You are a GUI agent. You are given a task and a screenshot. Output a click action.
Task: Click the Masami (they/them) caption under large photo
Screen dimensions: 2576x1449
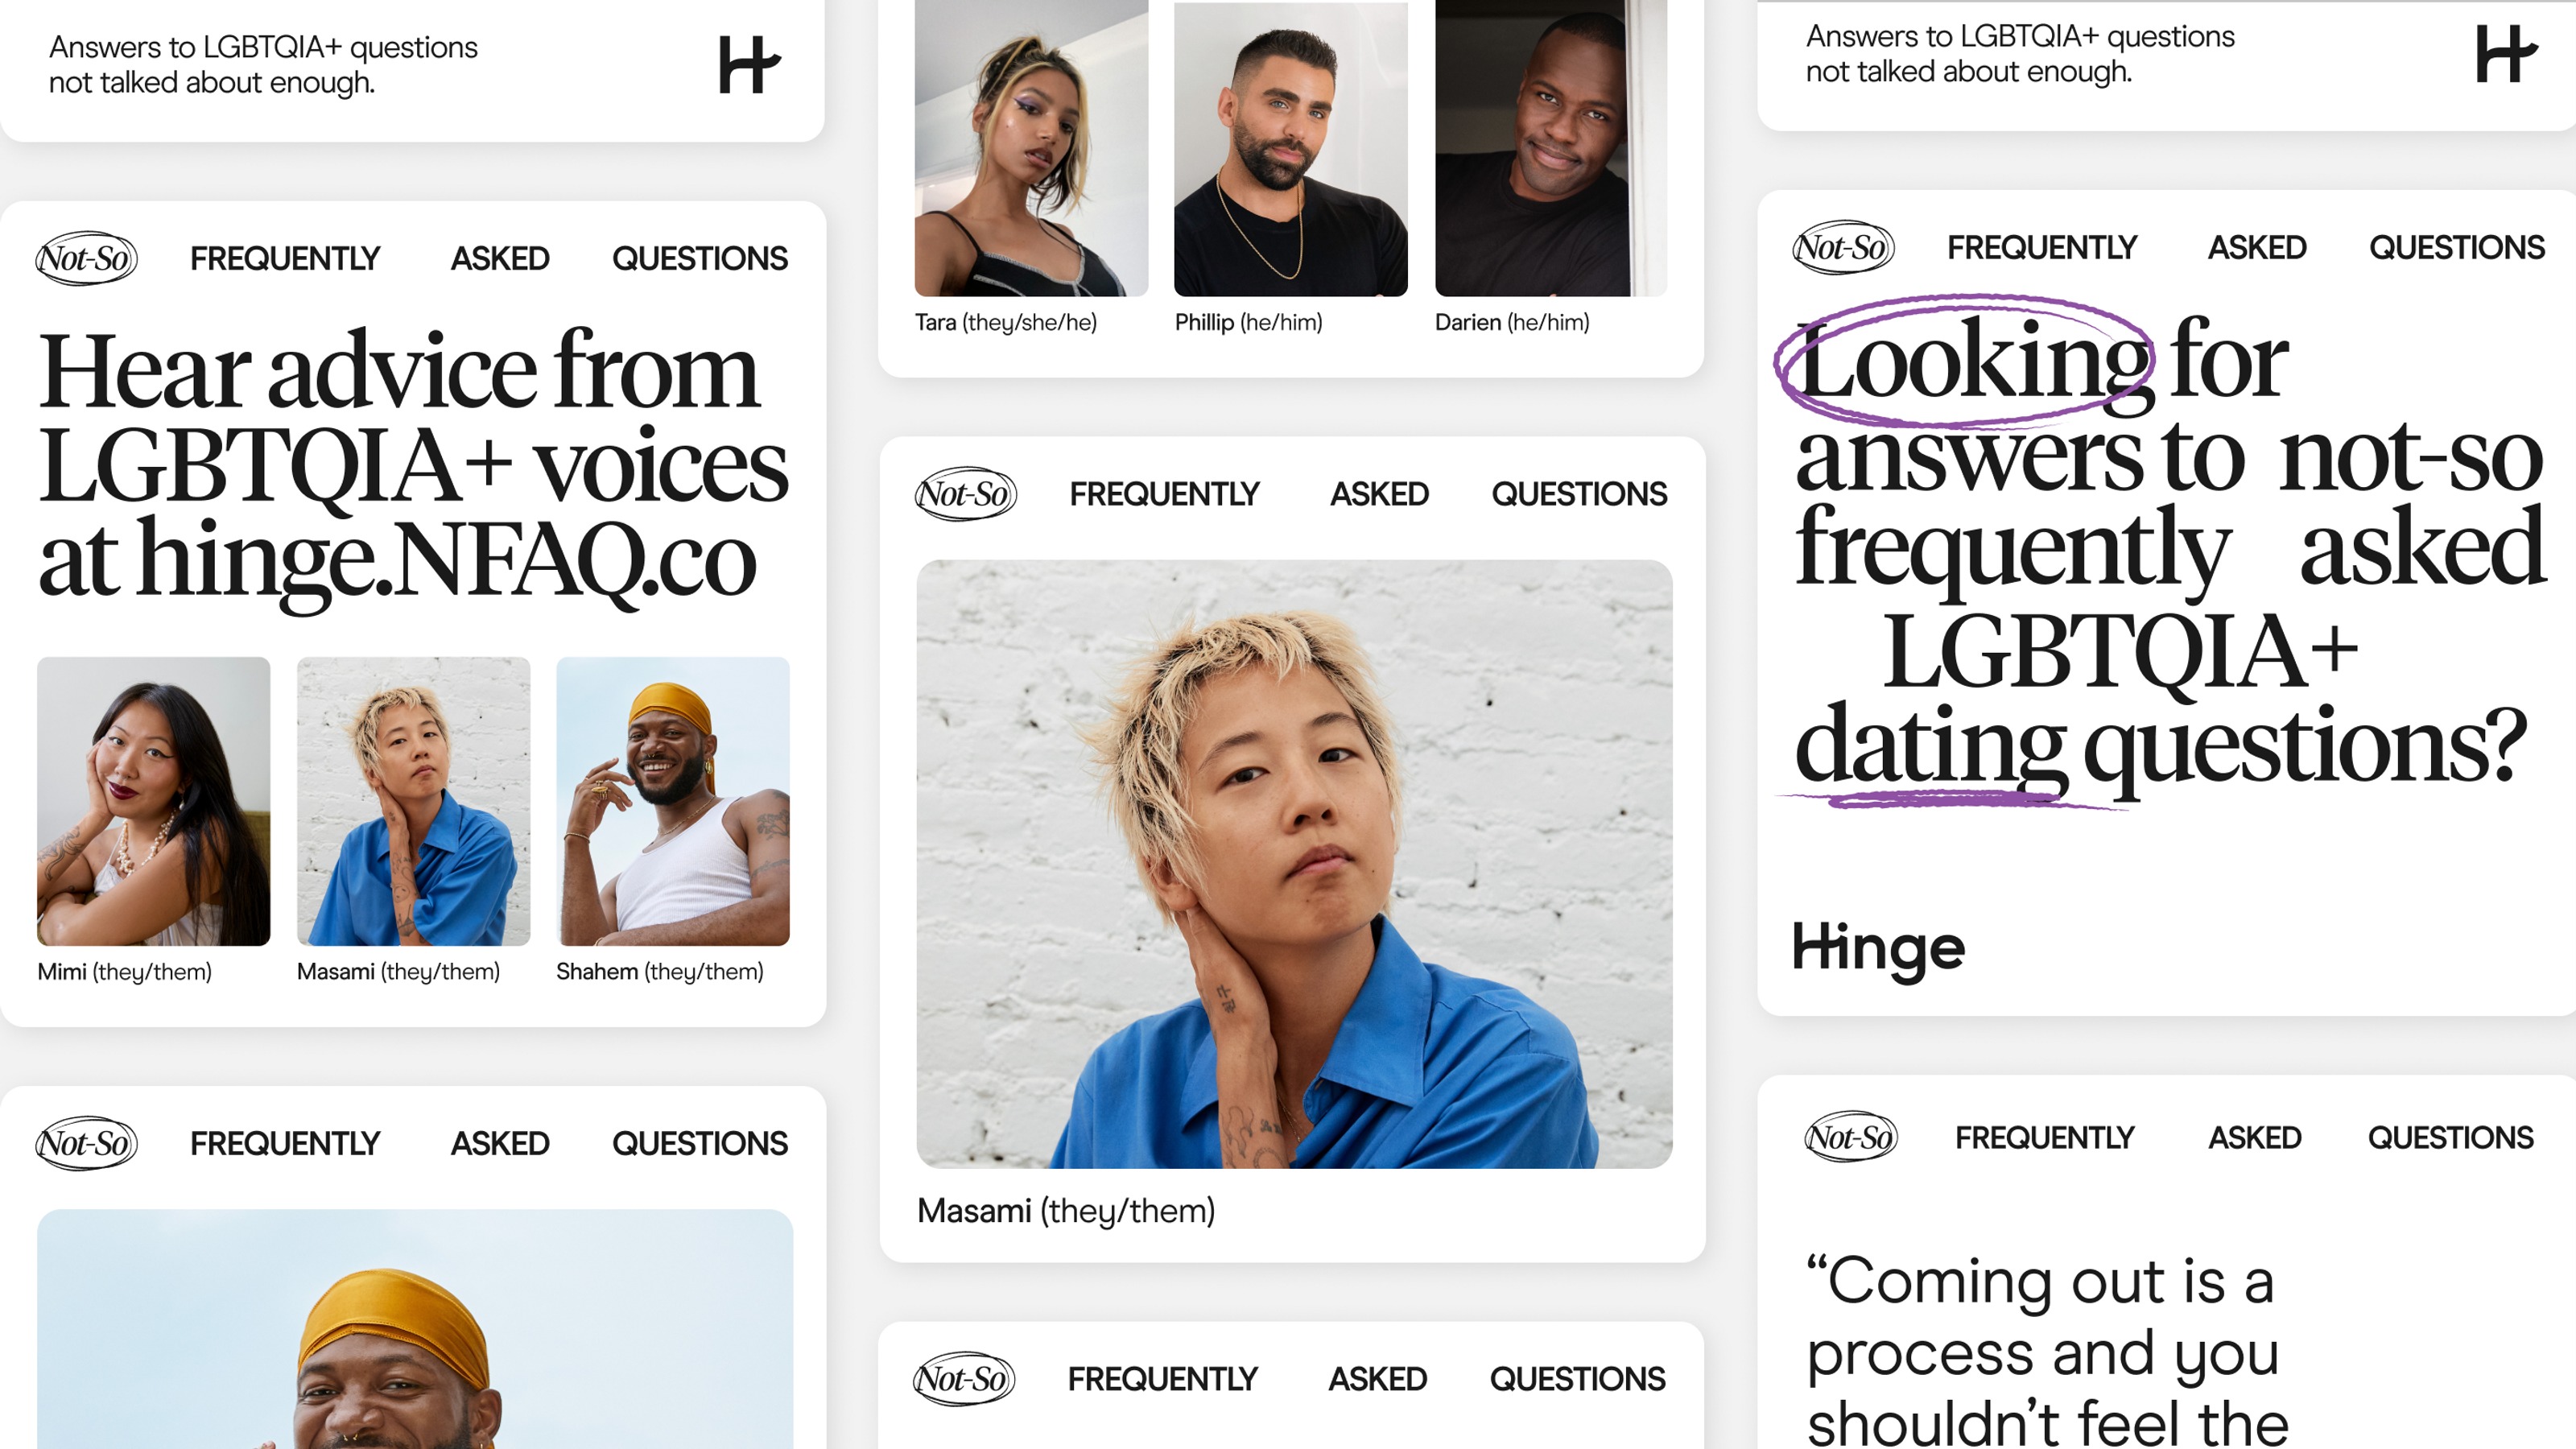pos(1066,1211)
